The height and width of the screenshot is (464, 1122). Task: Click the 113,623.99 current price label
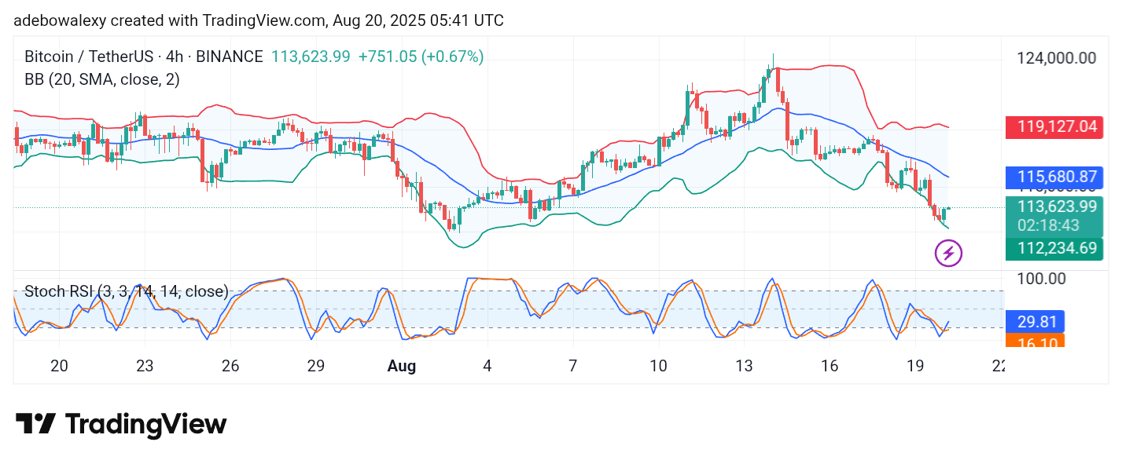(1054, 206)
